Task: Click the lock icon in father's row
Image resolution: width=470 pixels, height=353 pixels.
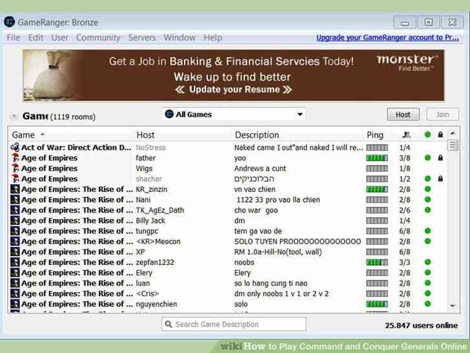Action: [x=440, y=158]
